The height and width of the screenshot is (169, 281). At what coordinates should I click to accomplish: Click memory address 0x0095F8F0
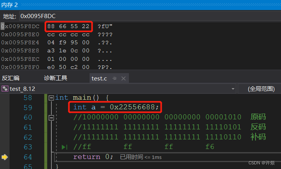(20, 67)
